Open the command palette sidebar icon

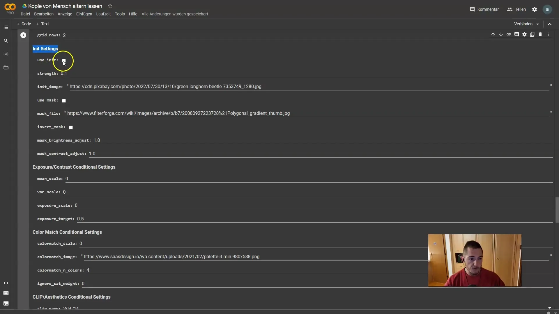pyautogui.click(x=6, y=293)
